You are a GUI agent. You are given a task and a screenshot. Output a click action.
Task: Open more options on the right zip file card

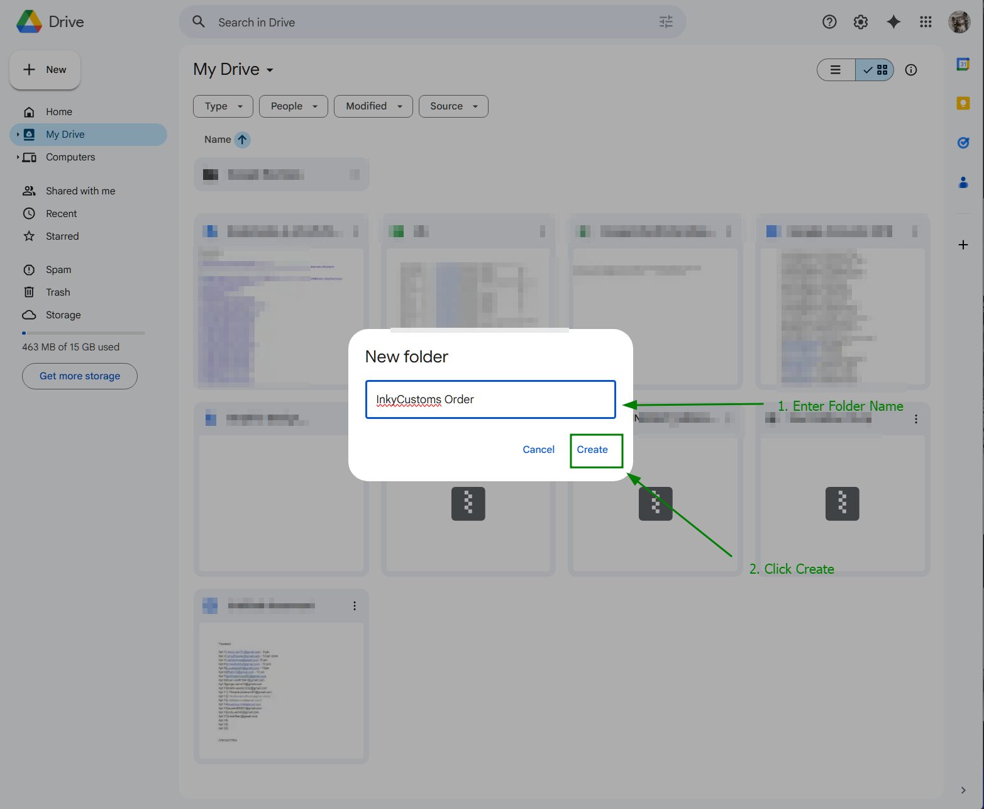click(916, 419)
